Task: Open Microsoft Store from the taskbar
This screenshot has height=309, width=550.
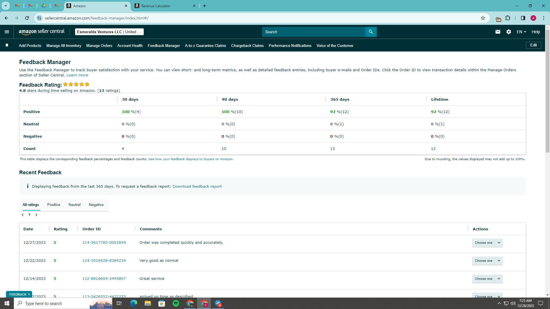Action: (162, 303)
